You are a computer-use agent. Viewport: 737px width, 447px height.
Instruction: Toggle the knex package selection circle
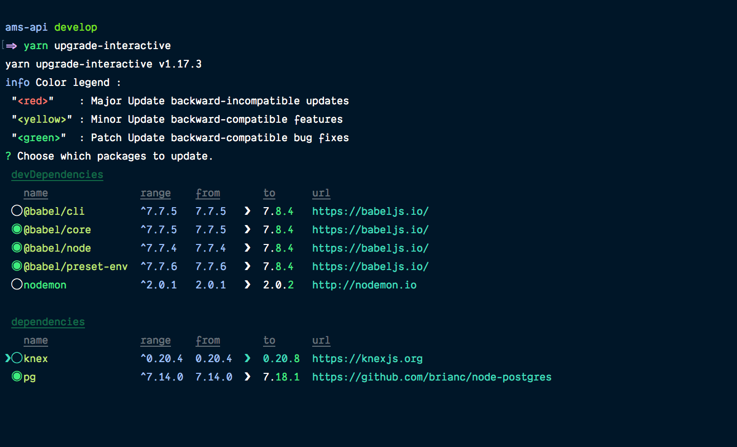pos(17,358)
